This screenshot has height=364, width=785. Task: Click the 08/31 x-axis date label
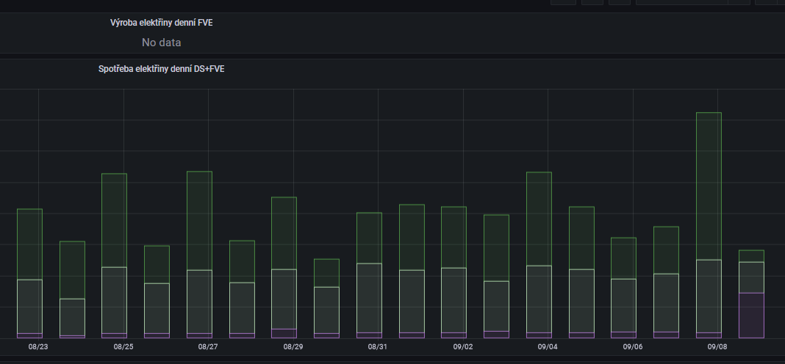377,346
